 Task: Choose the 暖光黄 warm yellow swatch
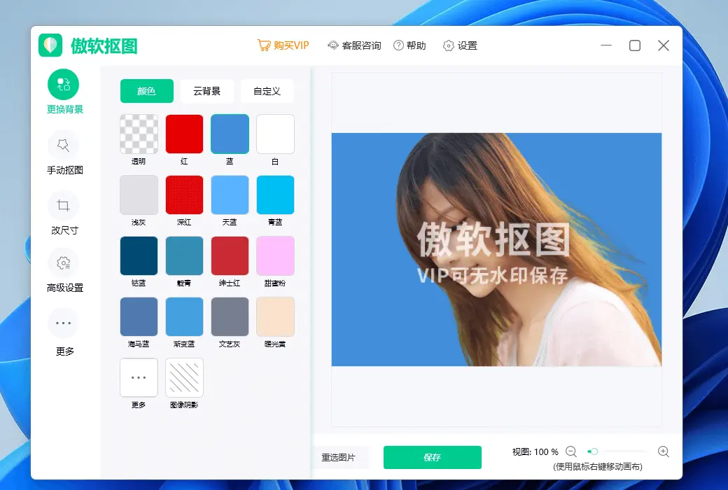click(275, 316)
